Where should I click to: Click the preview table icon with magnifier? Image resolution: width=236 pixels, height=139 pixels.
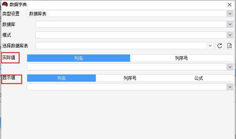229,46
